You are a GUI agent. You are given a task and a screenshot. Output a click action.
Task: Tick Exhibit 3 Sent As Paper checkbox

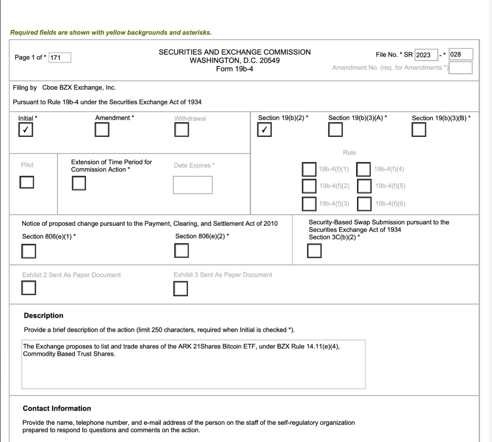pos(181,288)
